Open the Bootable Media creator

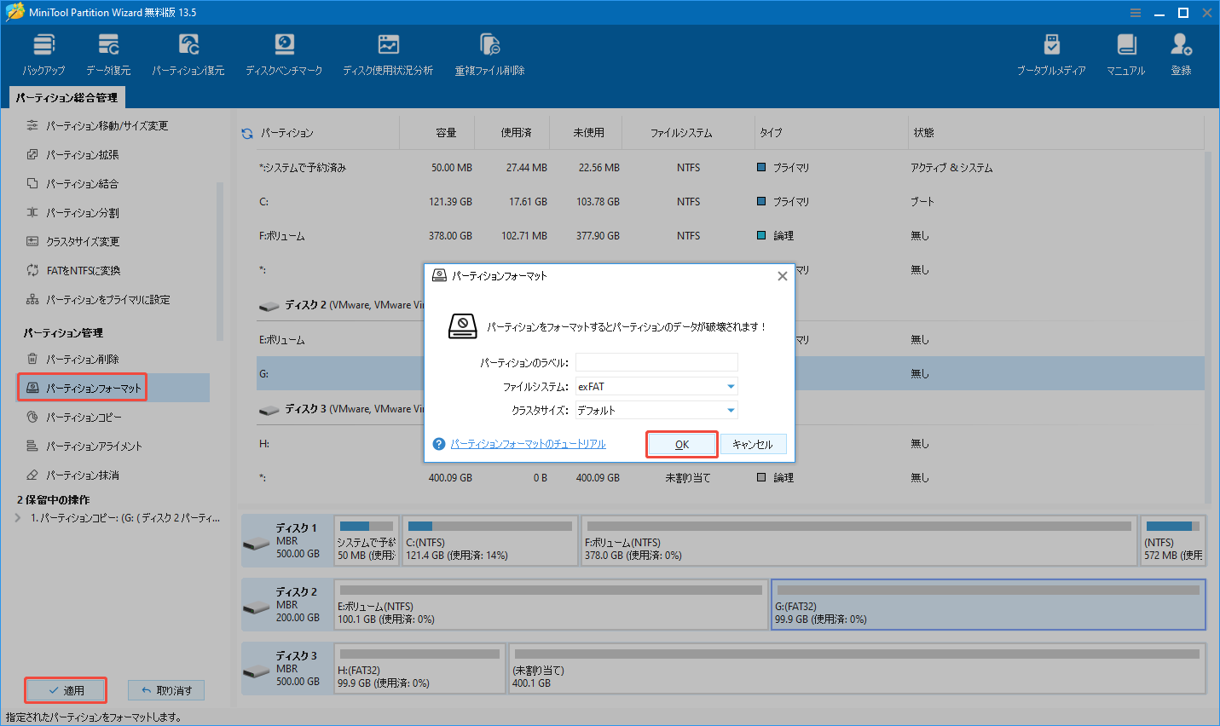[1052, 51]
